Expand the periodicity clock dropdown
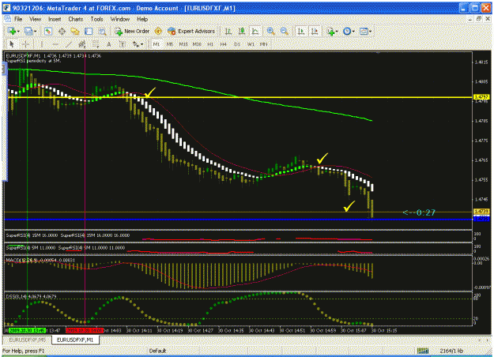The width and height of the screenshot is (494, 357). [x=353, y=32]
